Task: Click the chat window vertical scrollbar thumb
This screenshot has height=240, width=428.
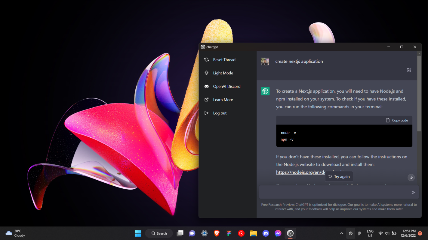Action: 419,93
